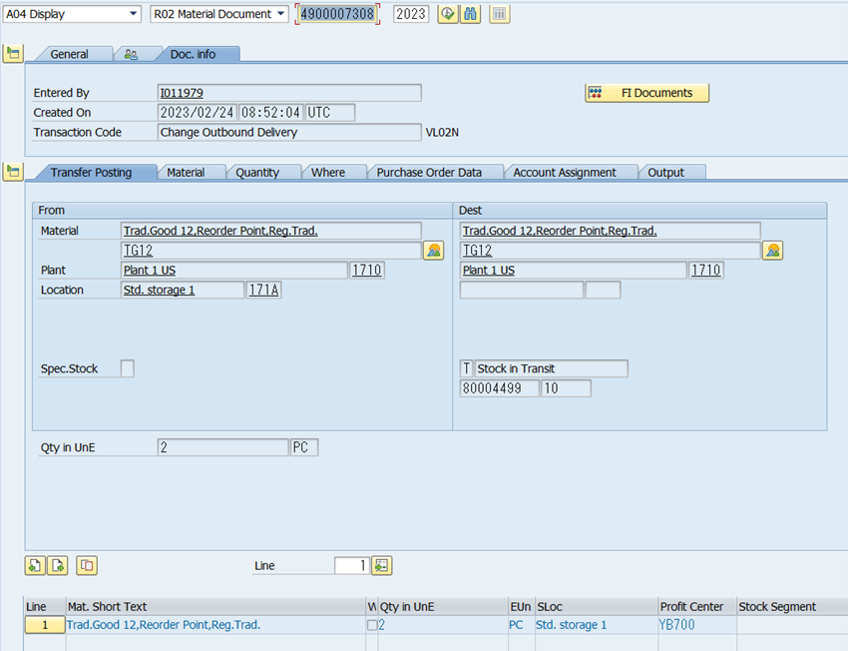Click the Transaction Code Change Outbound Delivery field
The height and width of the screenshot is (651, 848).
(x=289, y=133)
